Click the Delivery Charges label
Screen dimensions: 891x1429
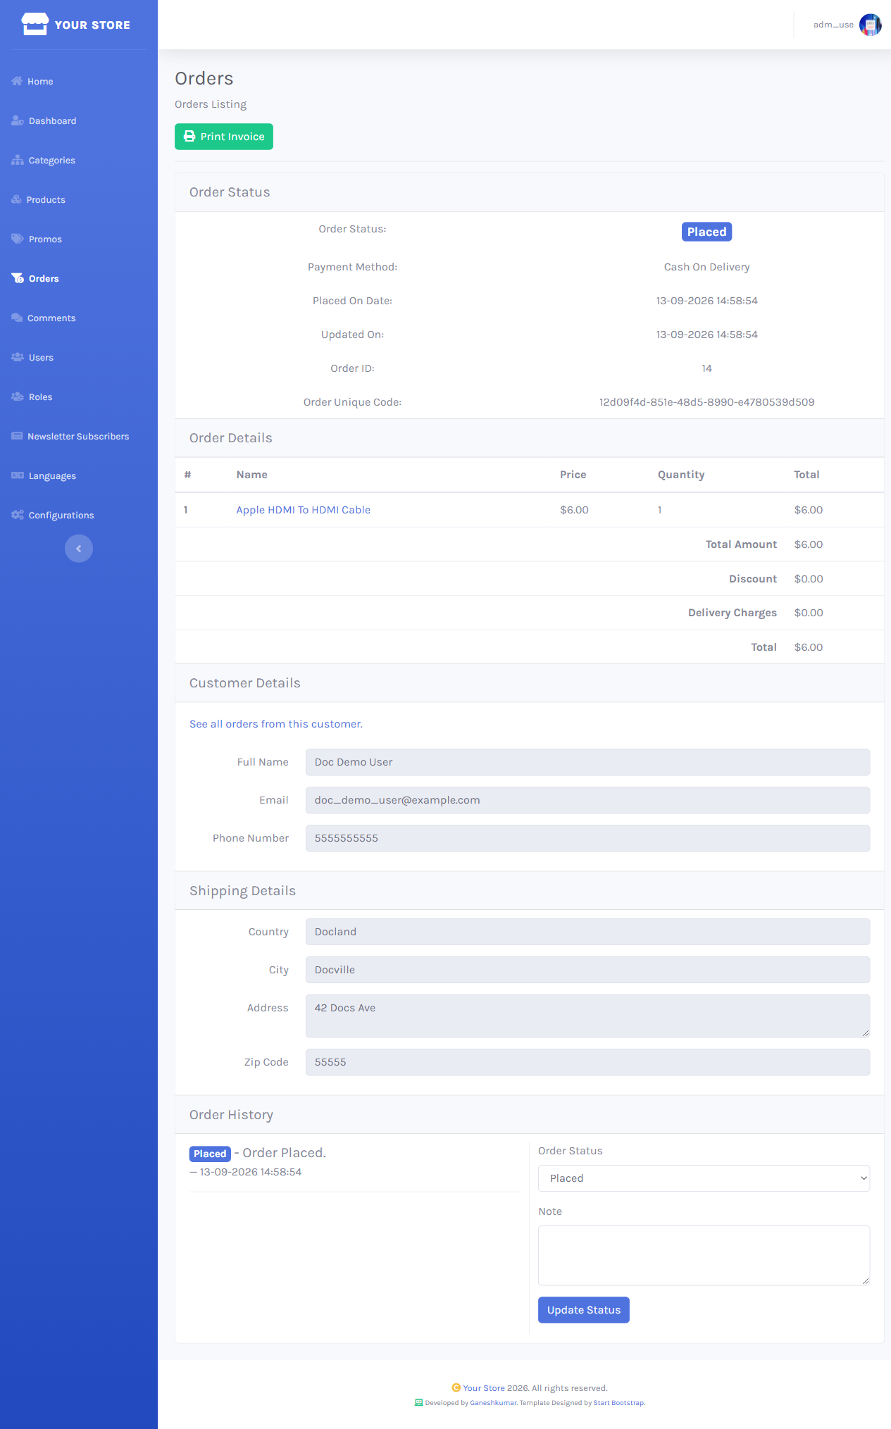coord(732,613)
